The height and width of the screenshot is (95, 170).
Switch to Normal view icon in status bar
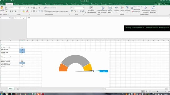coord(143,91)
